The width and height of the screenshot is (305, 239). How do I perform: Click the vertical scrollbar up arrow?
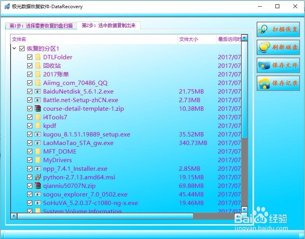[244, 37]
